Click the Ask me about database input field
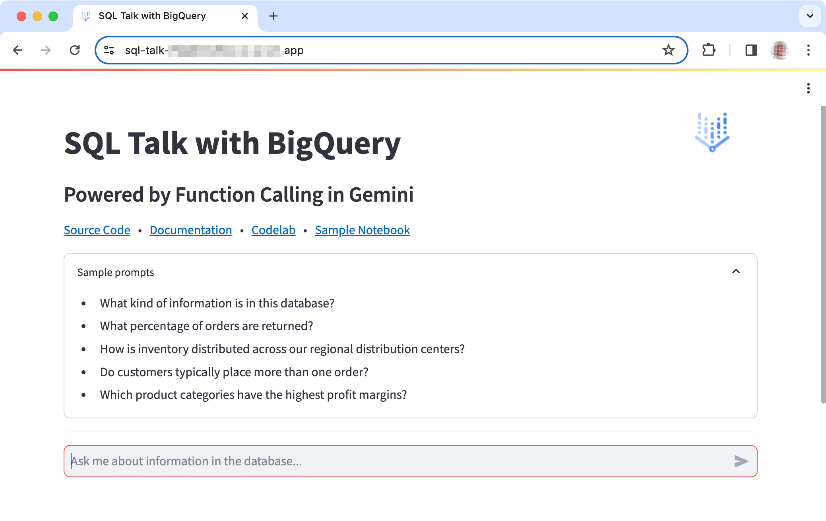Screen dimensions: 826x521 click(410, 462)
